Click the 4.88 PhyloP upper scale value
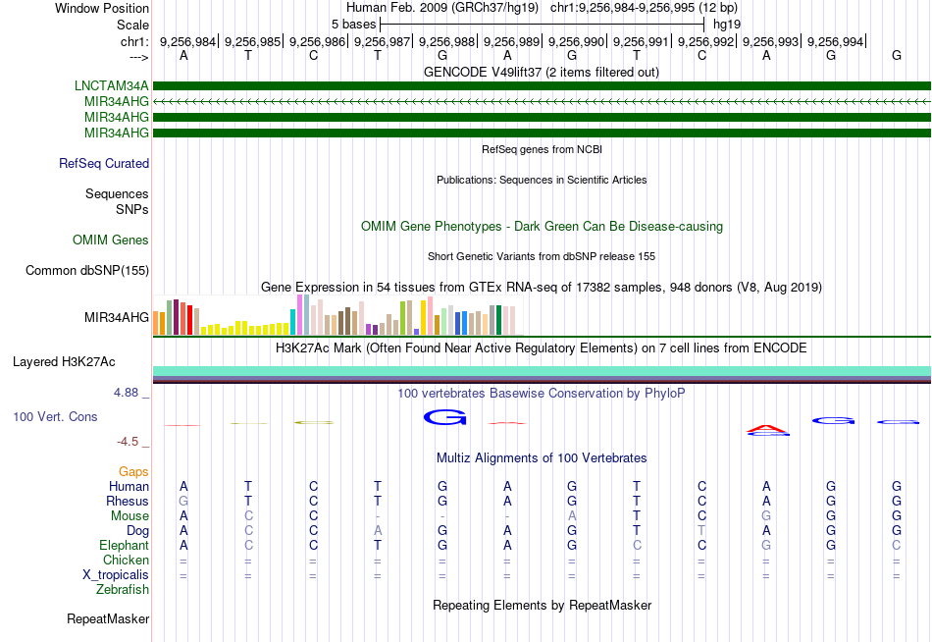932x642 pixels. pyautogui.click(x=126, y=393)
